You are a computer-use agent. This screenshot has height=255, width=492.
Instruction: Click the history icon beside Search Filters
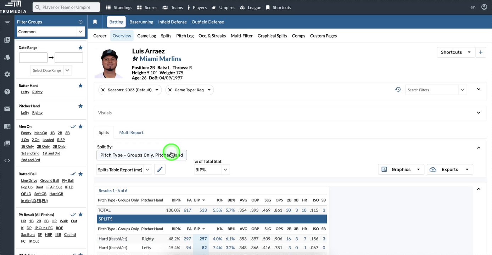point(398,90)
